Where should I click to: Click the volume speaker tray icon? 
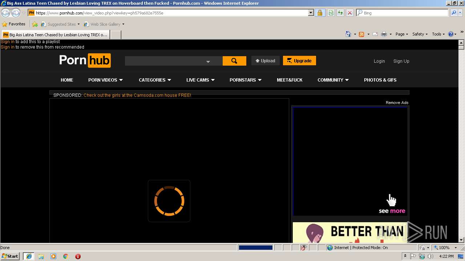430,256
